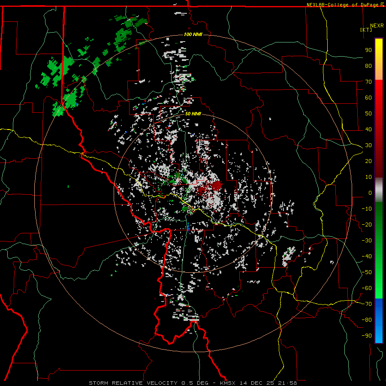386x386 pixels.
Task: Click the -20 value on velocity scale
Action: [367, 225]
